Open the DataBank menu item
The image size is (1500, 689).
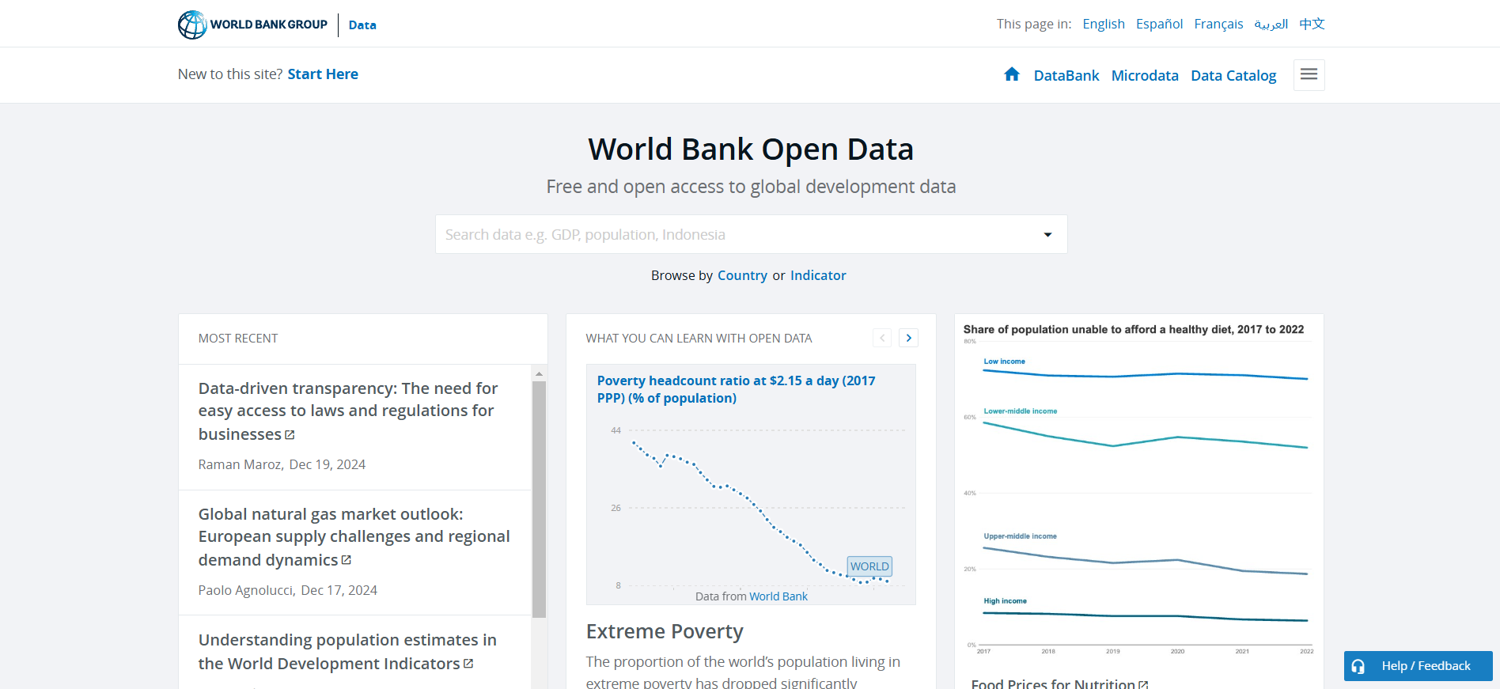click(1066, 75)
